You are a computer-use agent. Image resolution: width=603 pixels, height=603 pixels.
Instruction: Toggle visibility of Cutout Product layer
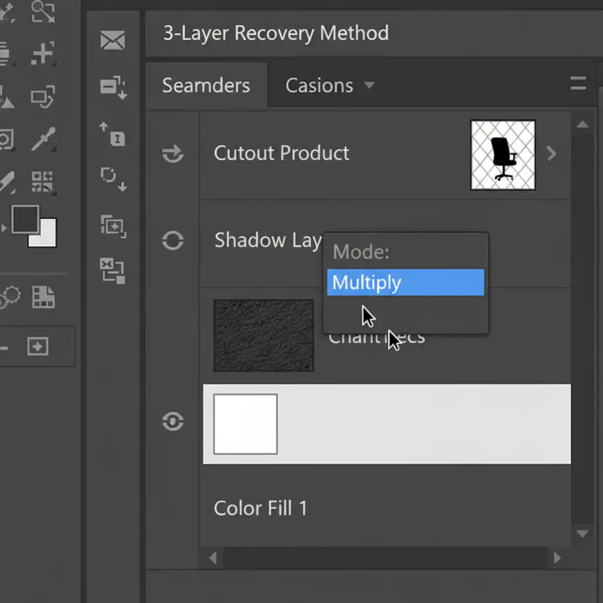(x=173, y=154)
